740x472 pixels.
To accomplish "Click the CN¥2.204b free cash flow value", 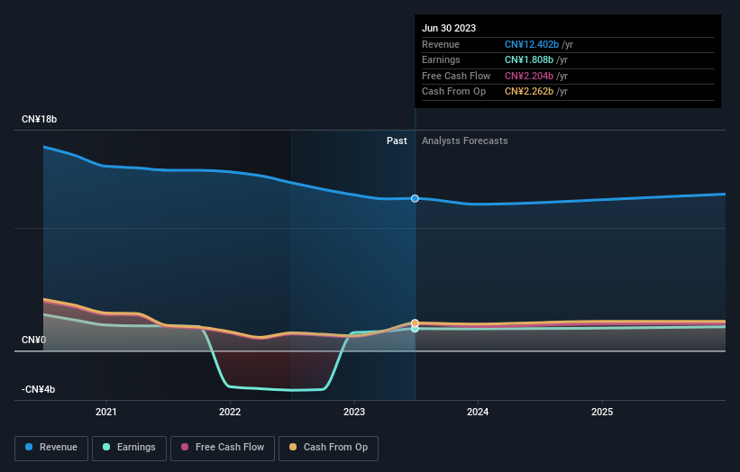I will tap(529, 76).
